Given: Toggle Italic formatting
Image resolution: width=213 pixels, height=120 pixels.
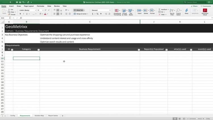Looking at the screenshot, I should point(24,14).
